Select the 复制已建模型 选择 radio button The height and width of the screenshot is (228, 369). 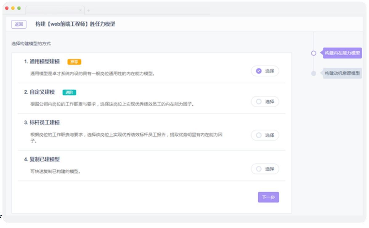265,169
